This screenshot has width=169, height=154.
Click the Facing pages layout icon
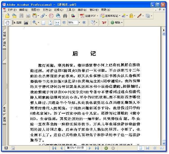point(162,148)
